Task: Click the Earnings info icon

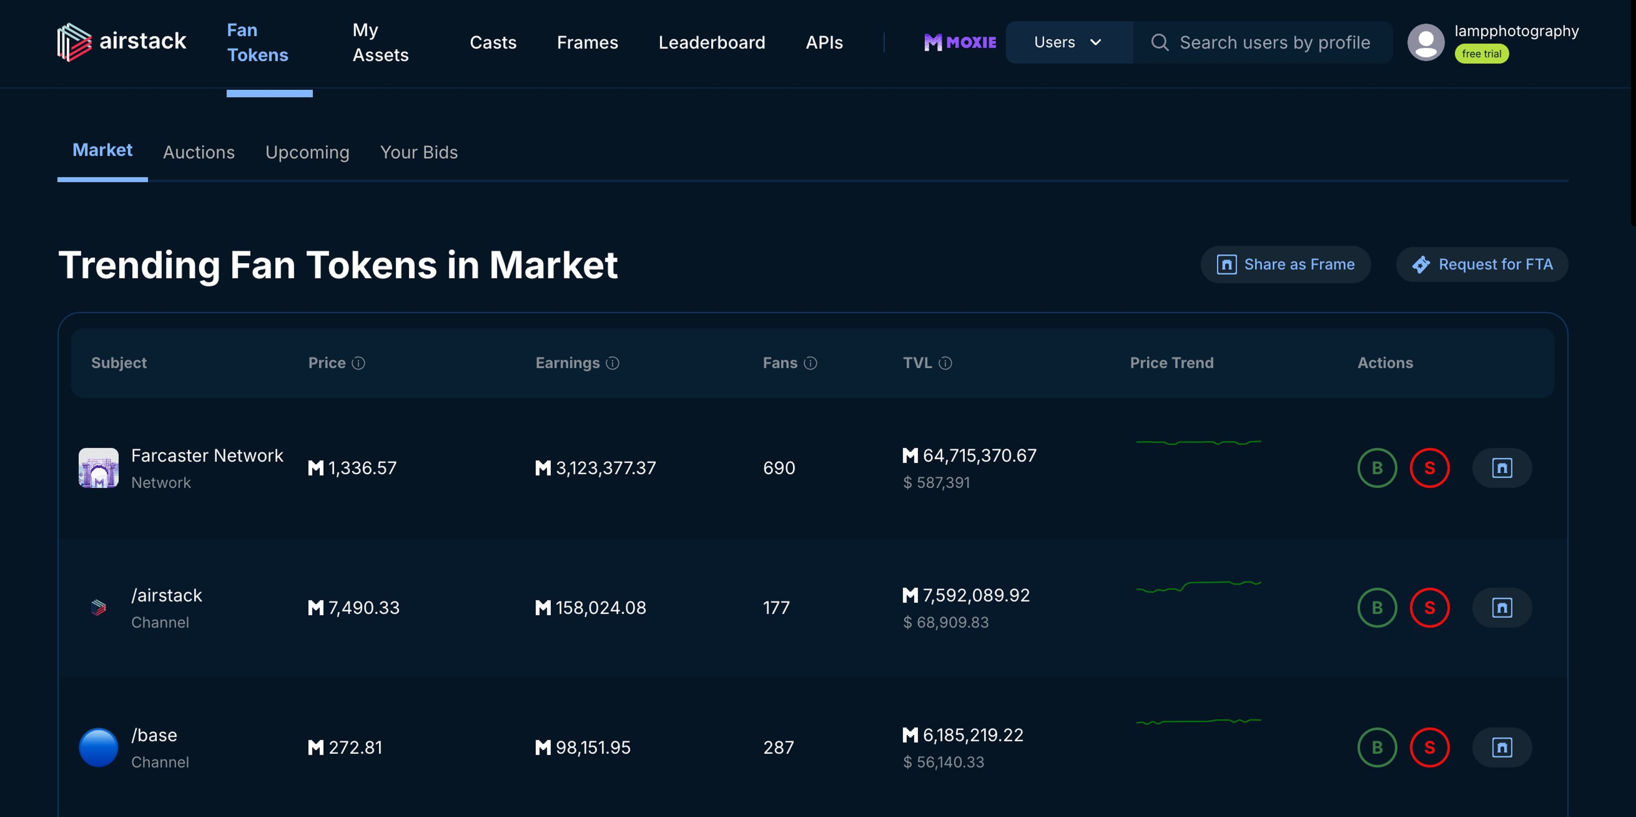Action: 612,362
